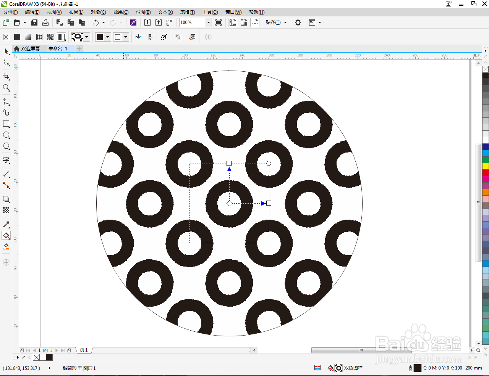Choose the Rectangle tool
The height and width of the screenshot is (376, 489).
[6, 124]
